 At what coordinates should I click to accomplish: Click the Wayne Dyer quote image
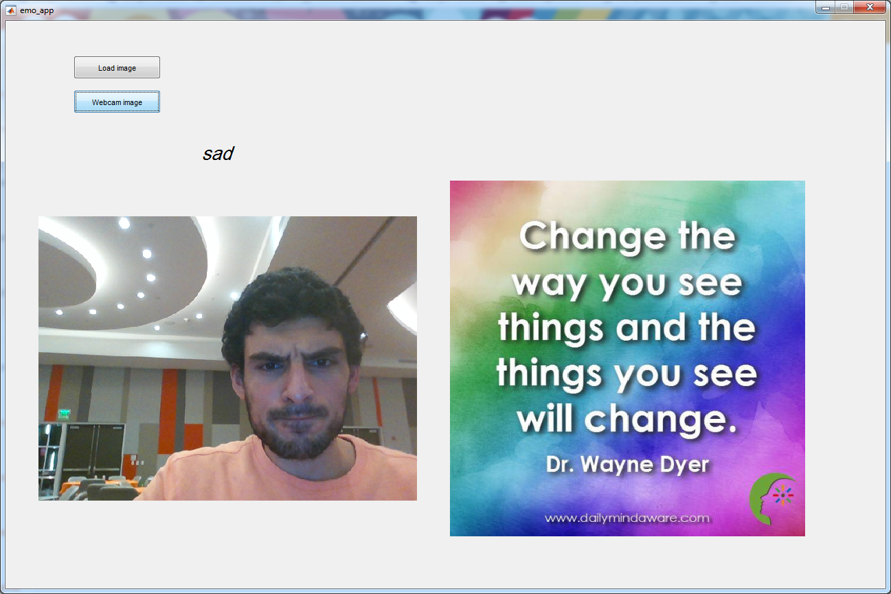pyautogui.click(x=627, y=358)
